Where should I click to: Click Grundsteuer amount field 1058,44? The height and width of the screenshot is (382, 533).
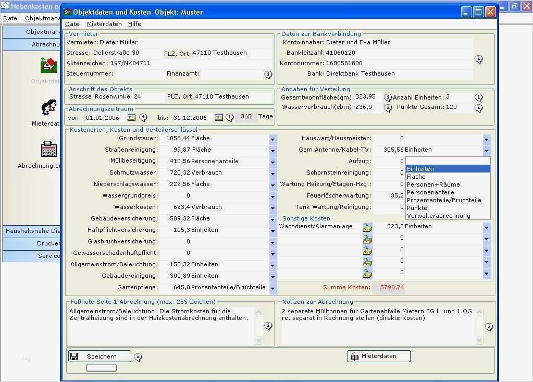coord(175,138)
